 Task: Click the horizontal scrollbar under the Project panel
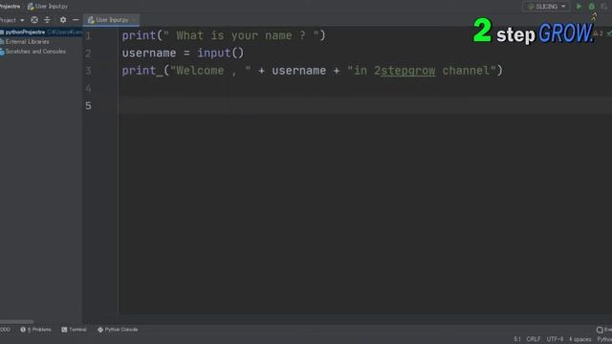[17, 322]
